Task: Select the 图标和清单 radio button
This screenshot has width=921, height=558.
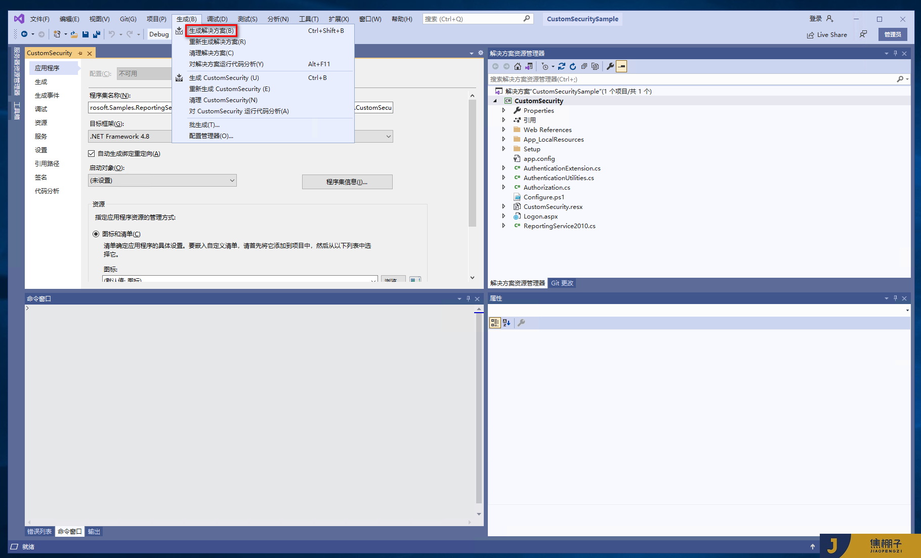Action: 96,234
